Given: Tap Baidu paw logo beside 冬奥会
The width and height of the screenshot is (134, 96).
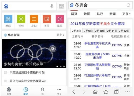Looking at the screenshot, I should click(x=72, y=5).
